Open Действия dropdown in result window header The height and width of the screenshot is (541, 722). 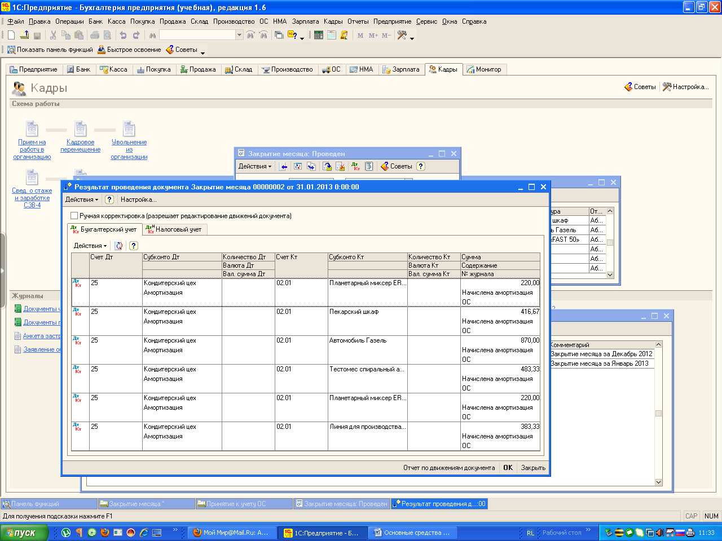82,199
